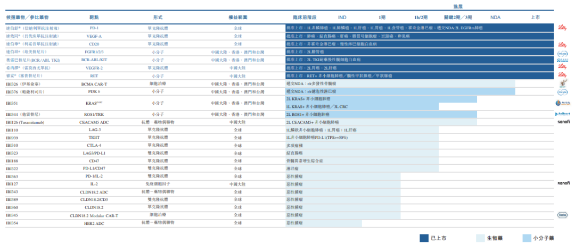Click the sanofi logo beside the IBI127 row
Screen dimensions: 575x244
pyautogui.click(x=563, y=183)
